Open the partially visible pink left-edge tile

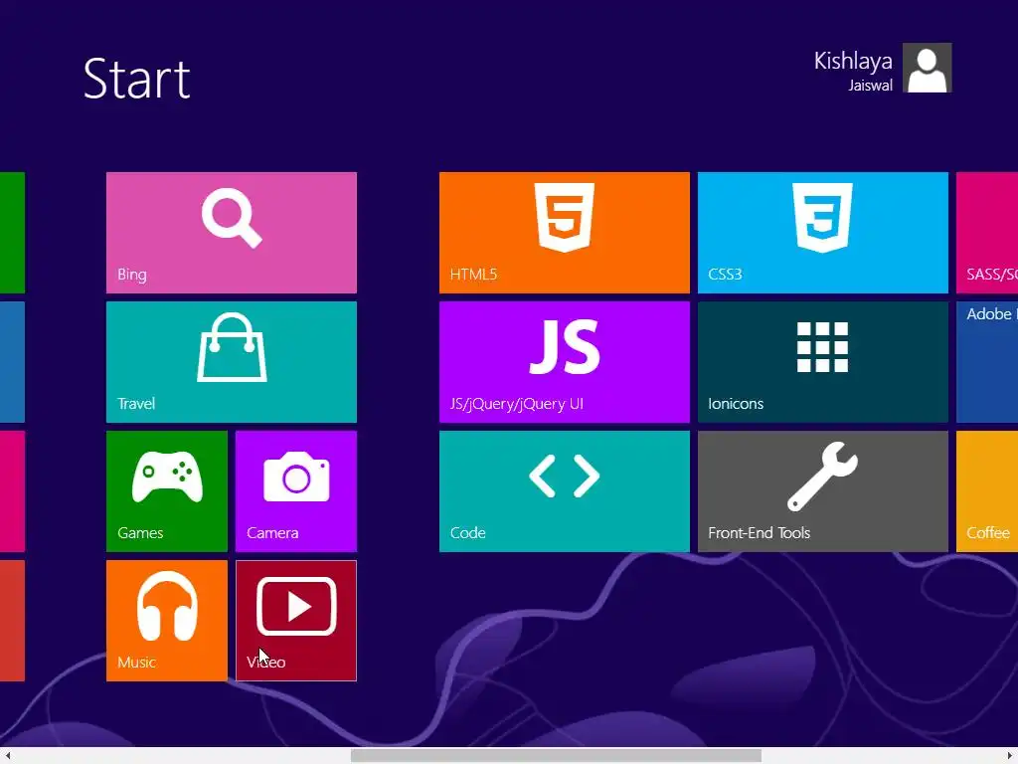tap(12, 491)
